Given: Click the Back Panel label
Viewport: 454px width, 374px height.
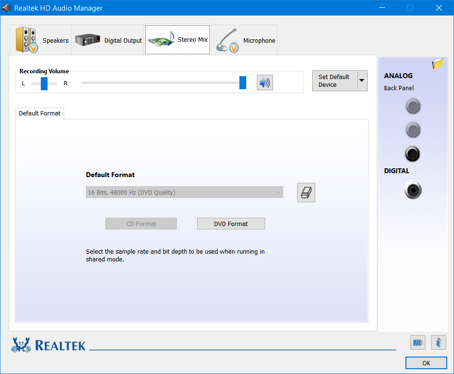Looking at the screenshot, I should click(x=399, y=88).
